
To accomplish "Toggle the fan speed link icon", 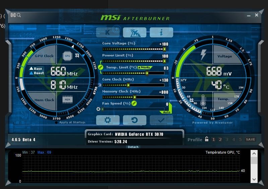I will (134, 103).
